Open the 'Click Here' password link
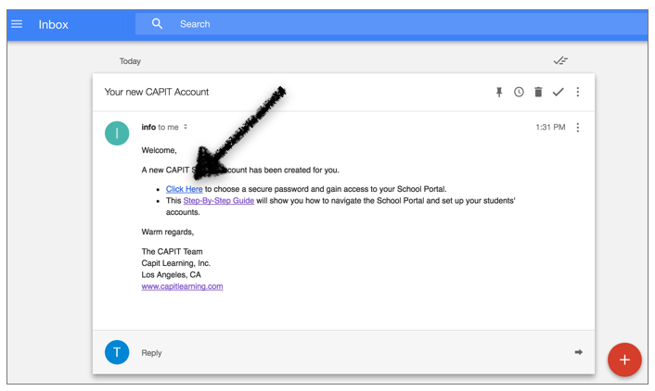This screenshot has width=655, height=391. [x=185, y=189]
